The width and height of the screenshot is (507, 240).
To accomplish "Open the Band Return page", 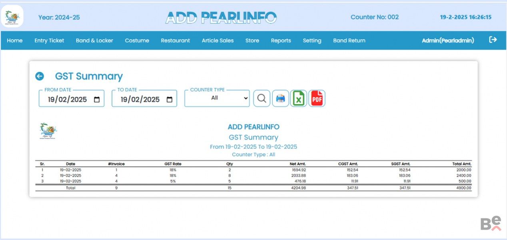I will pos(349,40).
